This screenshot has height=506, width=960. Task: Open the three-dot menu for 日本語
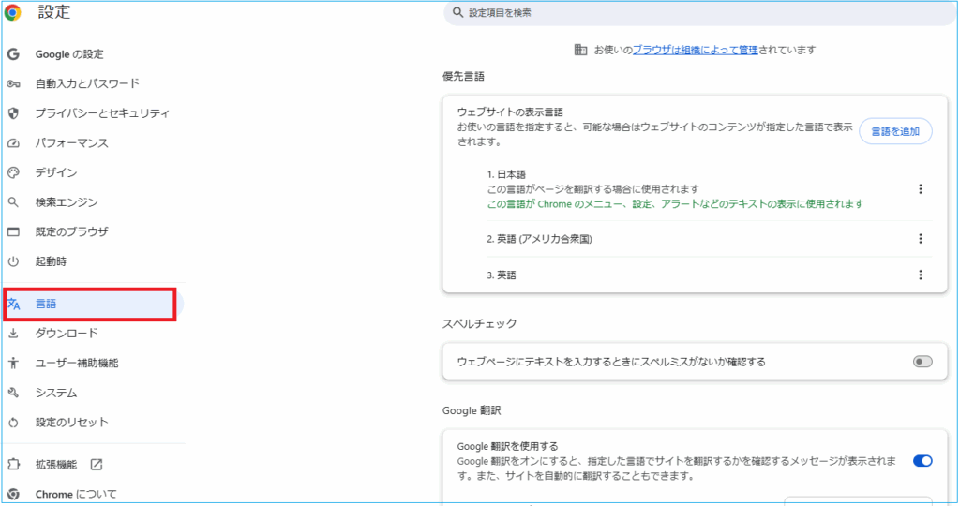click(x=921, y=189)
